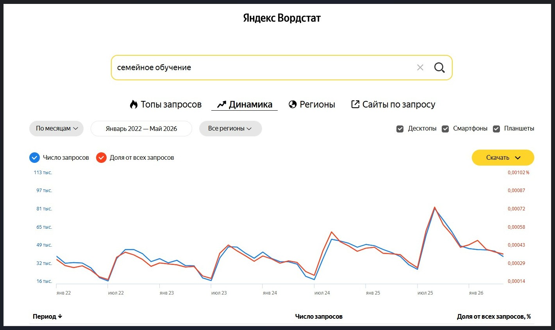Click the Число запросов column header

(319, 316)
